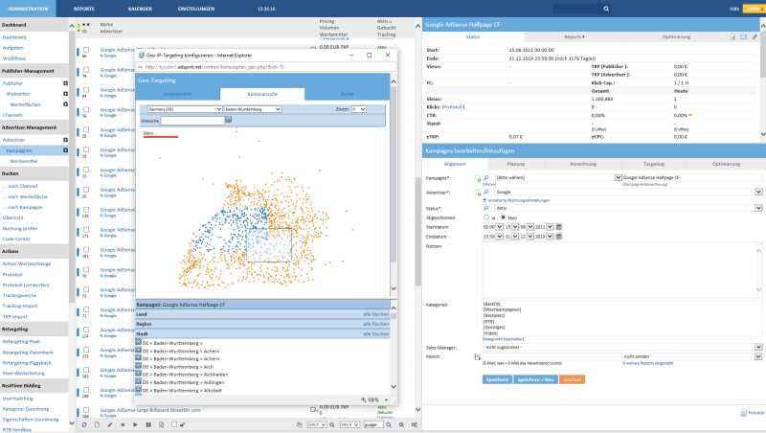Image resolution: width=766 pixels, height=433 pixels.
Task: Click the pause icon in the list toolbar
Action: coord(148,424)
